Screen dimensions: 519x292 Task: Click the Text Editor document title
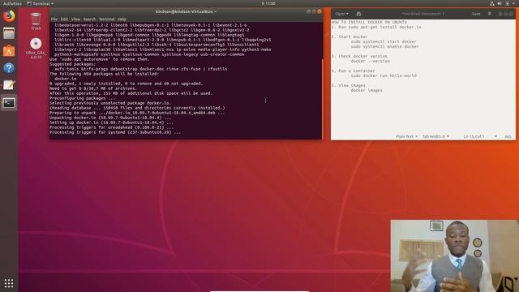[x=423, y=14]
